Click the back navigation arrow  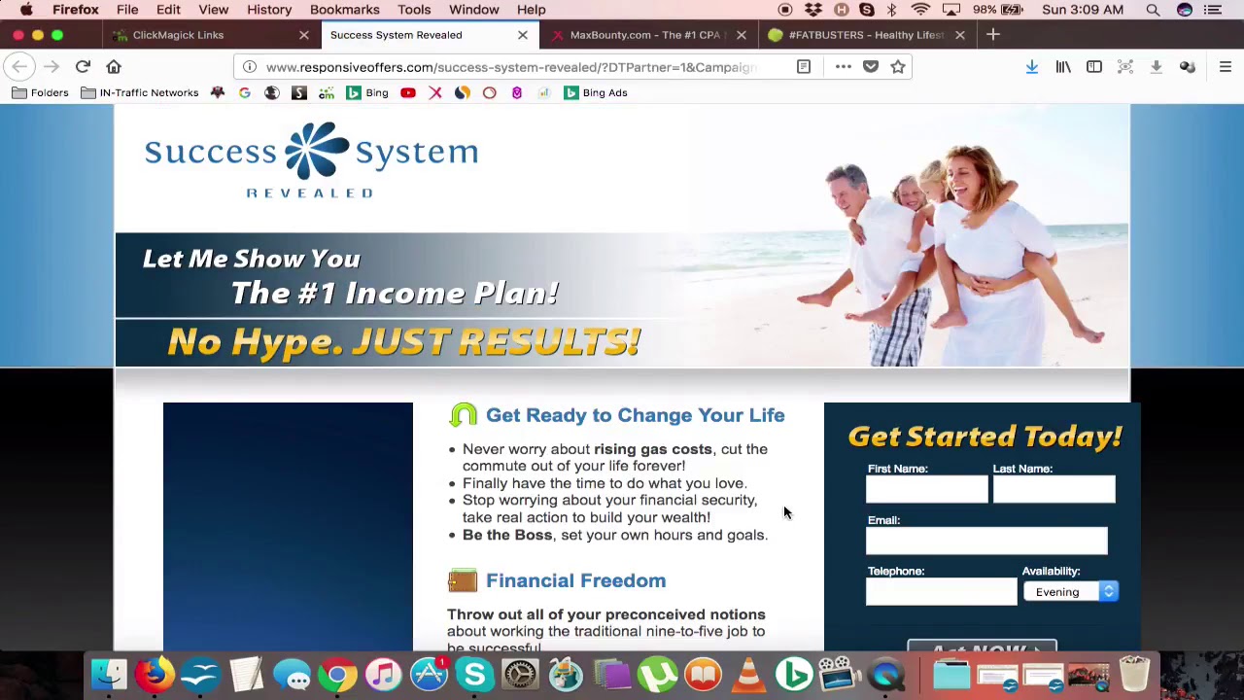19,67
